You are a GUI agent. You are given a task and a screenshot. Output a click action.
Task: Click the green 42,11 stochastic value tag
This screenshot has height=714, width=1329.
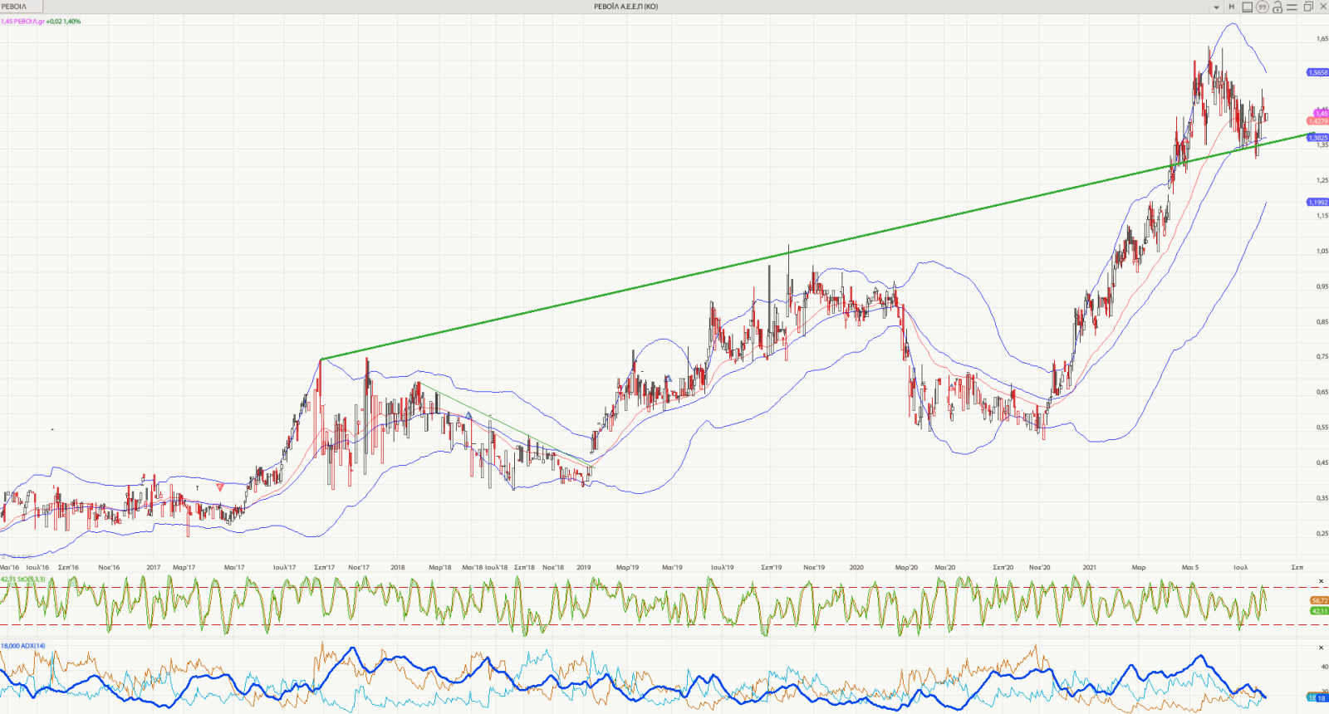click(x=1318, y=610)
